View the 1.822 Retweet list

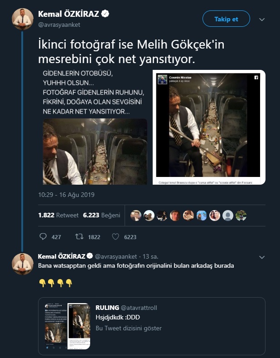click(58, 216)
